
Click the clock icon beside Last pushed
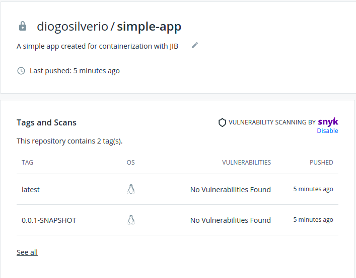click(x=21, y=71)
